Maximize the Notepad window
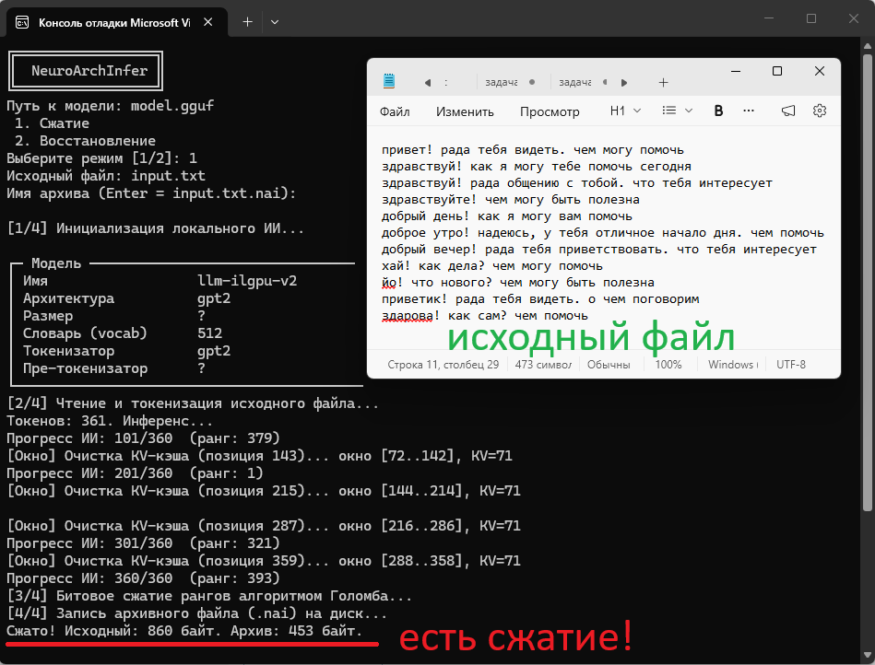Image resolution: width=875 pixels, height=665 pixels. pos(776,71)
